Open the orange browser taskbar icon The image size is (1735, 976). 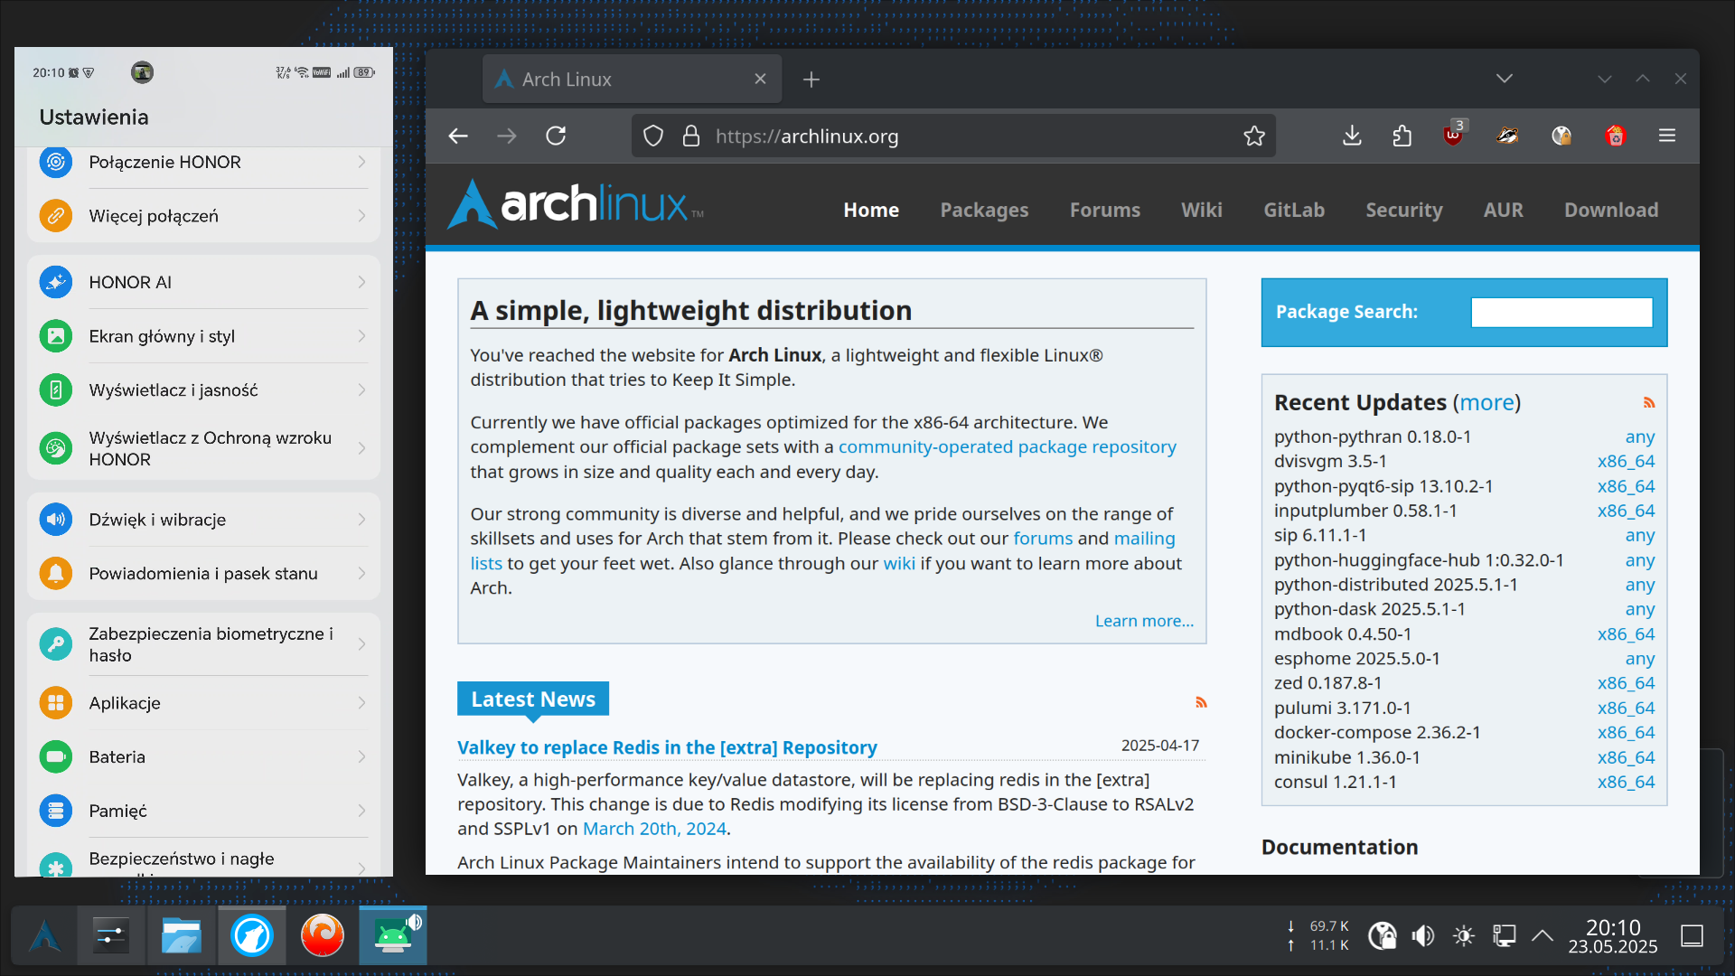coord(322,936)
